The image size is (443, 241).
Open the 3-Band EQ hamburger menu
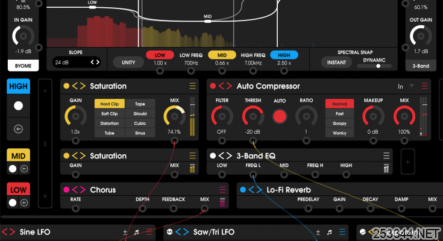[x=386, y=155]
